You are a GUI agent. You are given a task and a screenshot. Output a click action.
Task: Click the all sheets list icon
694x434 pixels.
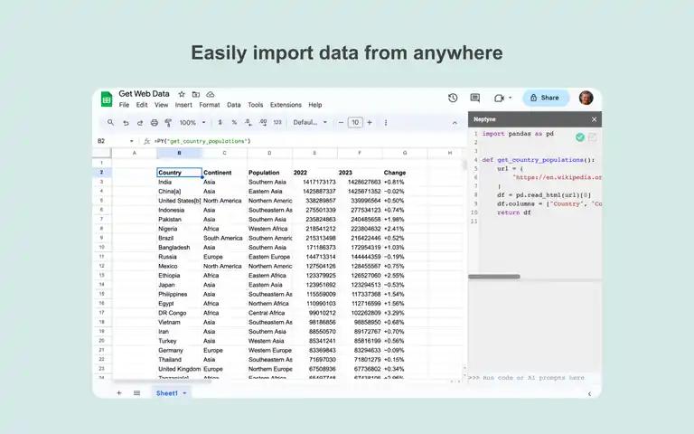[x=136, y=392]
